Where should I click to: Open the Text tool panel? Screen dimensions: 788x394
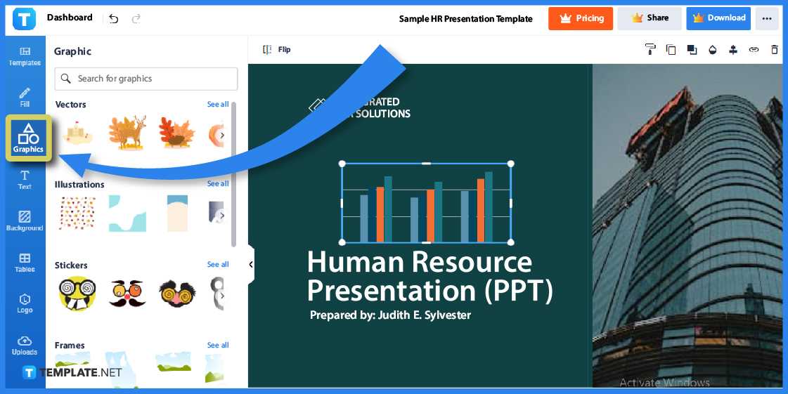[x=25, y=179]
